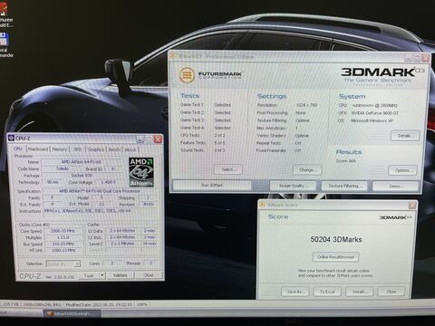Viewport: 435px width, 326px height.
Task: Click the Core Voltage value field
Action: [x=109, y=182]
